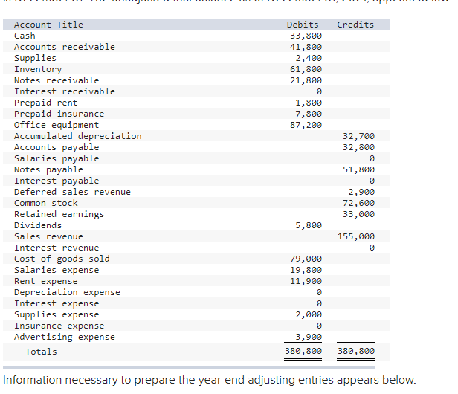Select the 'Totals' row label
Screen dimensions: 458x394
(41, 352)
